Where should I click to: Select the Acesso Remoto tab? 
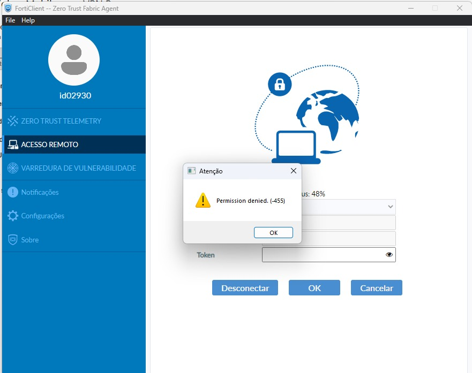(74, 144)
